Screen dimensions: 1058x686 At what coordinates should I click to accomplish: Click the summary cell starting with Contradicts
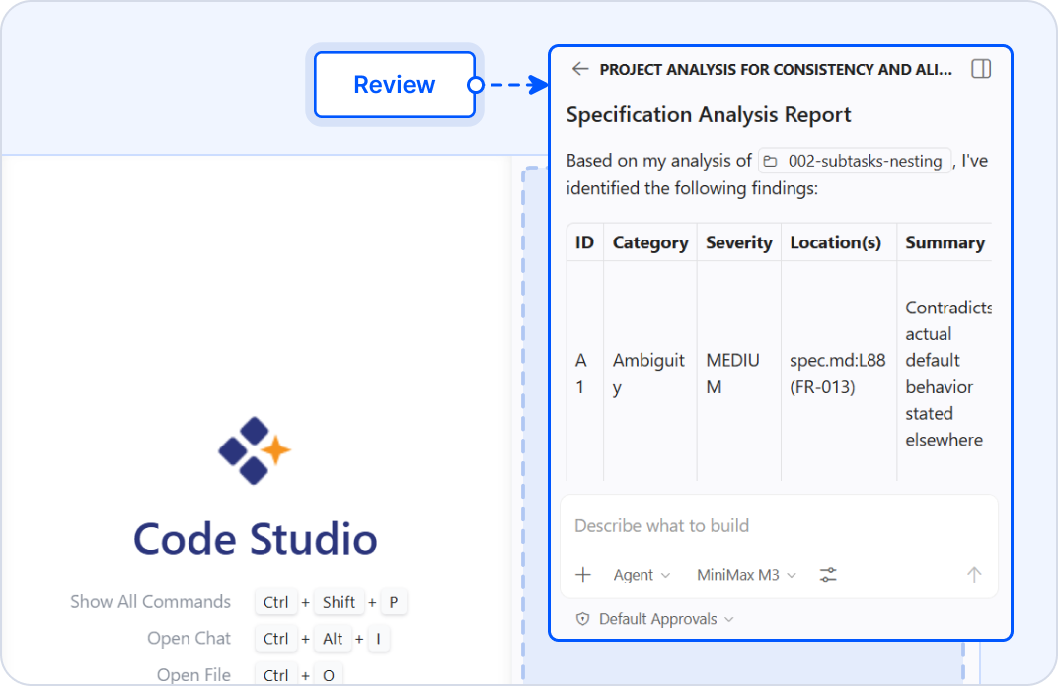tap(945, 374)
